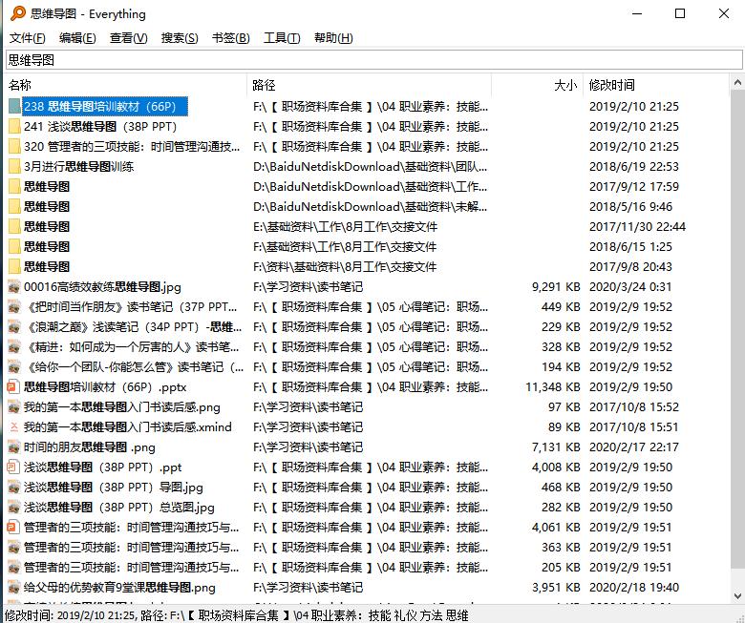The width and height of the screenshot is (745, 623).
Task: Open the 帮助(H) menu
Action: [x=333, y=38]
